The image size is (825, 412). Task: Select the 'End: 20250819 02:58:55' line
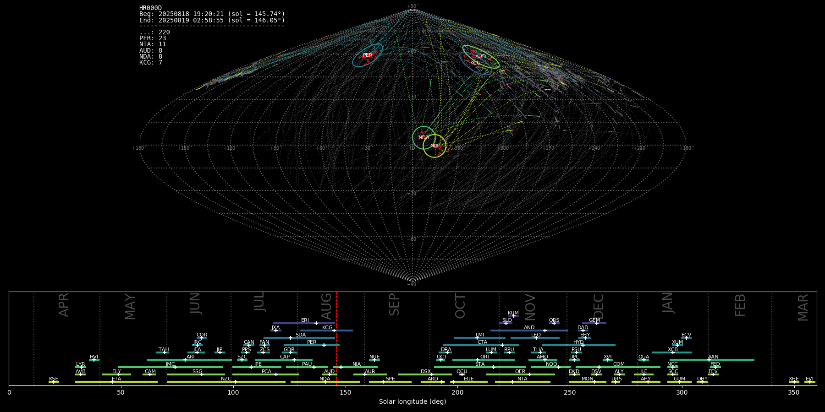click(212, 20)
